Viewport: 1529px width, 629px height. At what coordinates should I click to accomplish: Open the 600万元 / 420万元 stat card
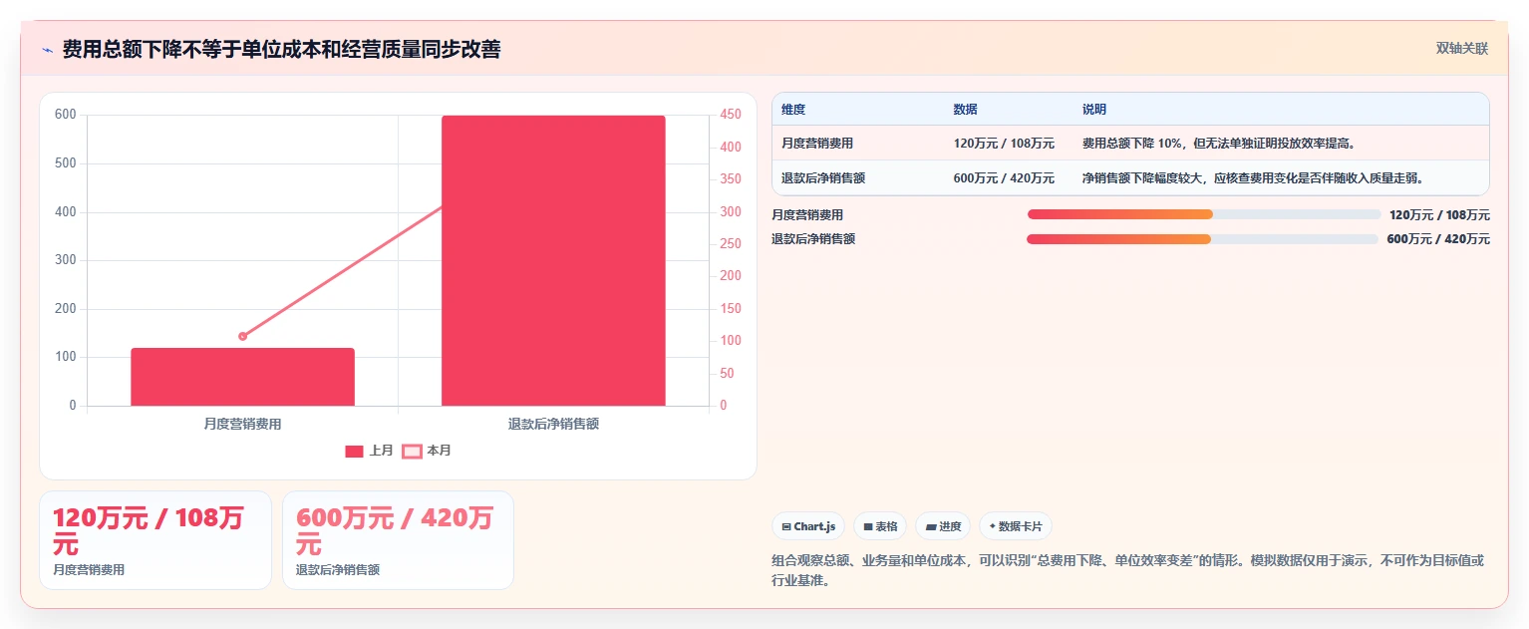[398, 540]
